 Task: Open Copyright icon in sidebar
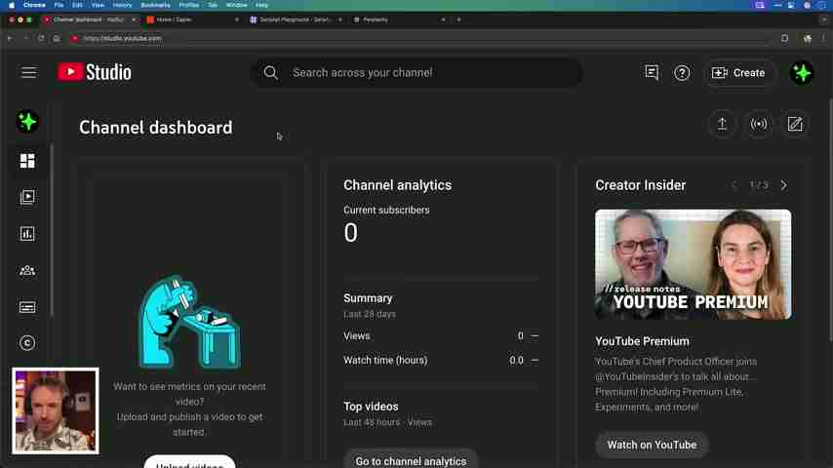click(27, 343)
